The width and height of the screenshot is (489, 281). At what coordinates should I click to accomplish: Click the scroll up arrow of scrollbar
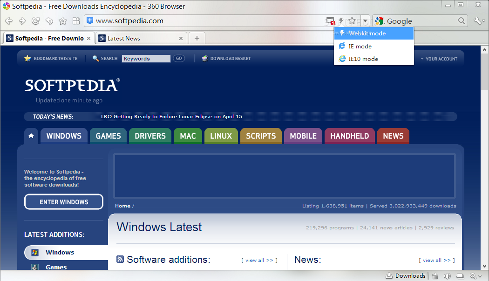click(x=484, y=49)
